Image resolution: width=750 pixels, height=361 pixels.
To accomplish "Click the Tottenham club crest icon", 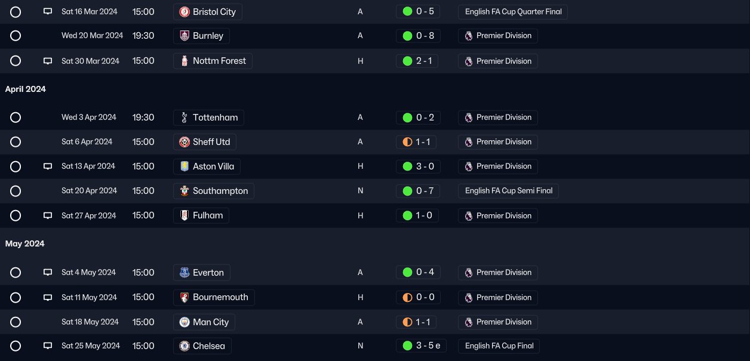I will tap(185, 118).
